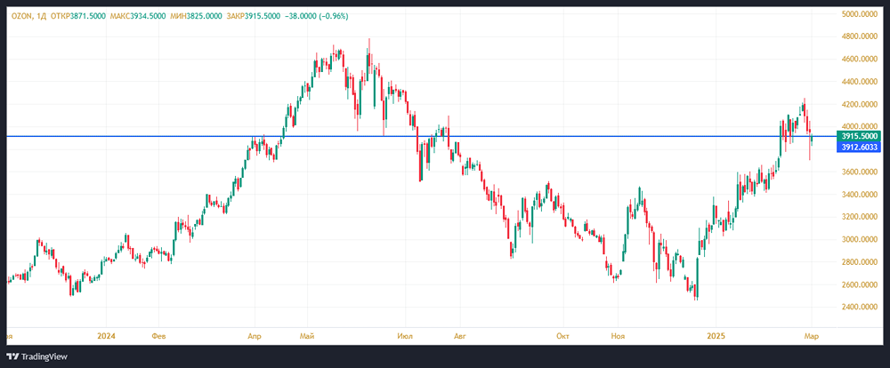Click the Авг month label on time axis
Image resolution: width=890 pixels, height=368 pixels.
tap(459, 336)
